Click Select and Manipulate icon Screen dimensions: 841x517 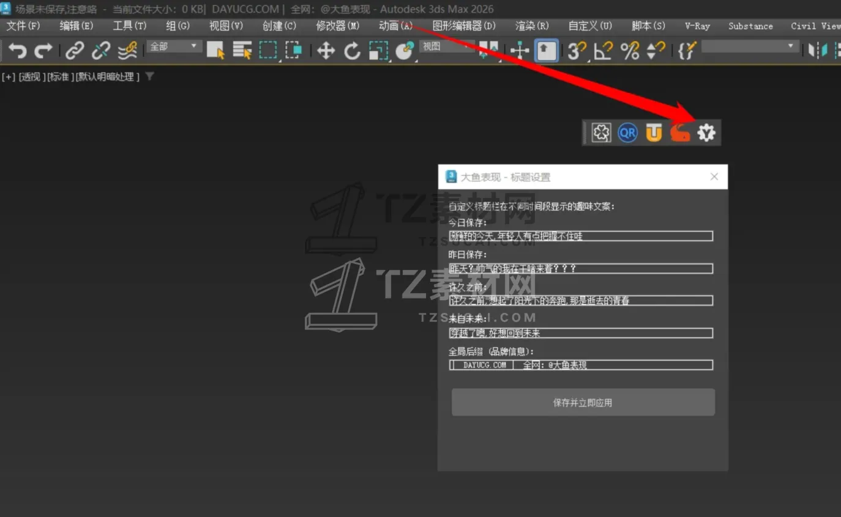520,50
